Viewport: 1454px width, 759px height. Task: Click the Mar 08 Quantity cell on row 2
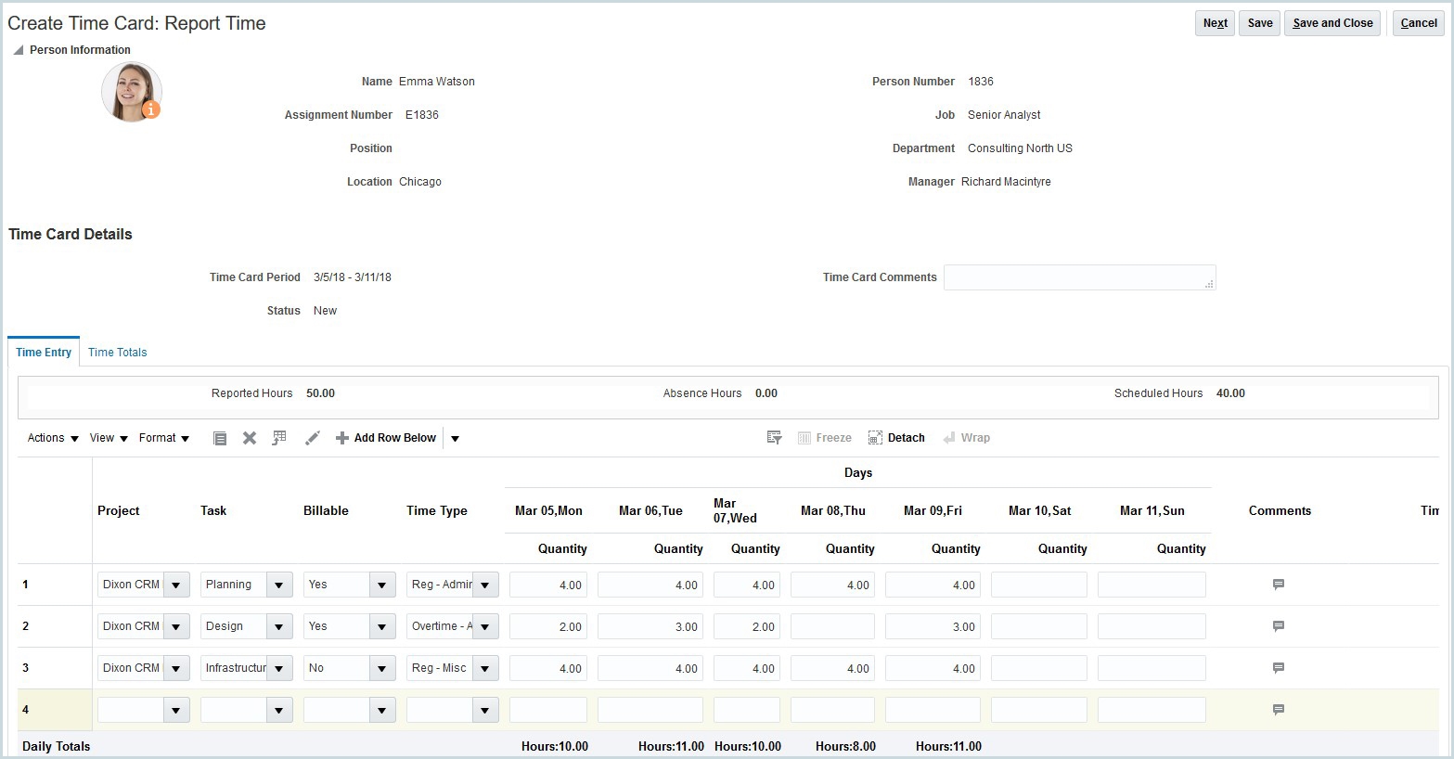tap(832, 625)
